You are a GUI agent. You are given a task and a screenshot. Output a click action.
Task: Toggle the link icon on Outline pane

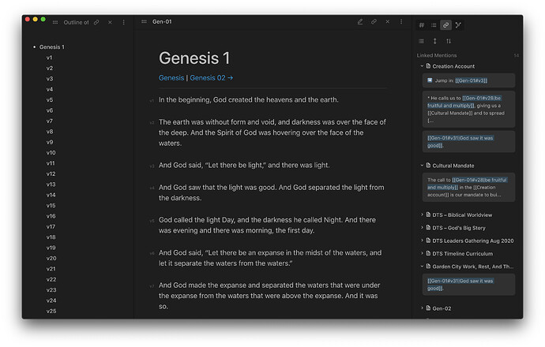click(x=96, y=22)
